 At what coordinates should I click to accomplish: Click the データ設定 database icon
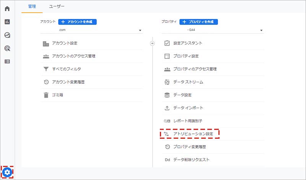(167, 95)
